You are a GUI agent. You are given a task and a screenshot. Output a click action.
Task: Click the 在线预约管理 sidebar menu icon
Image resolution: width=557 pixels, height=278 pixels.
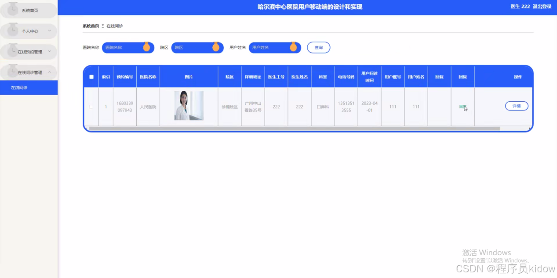click(x=13, y=51)
